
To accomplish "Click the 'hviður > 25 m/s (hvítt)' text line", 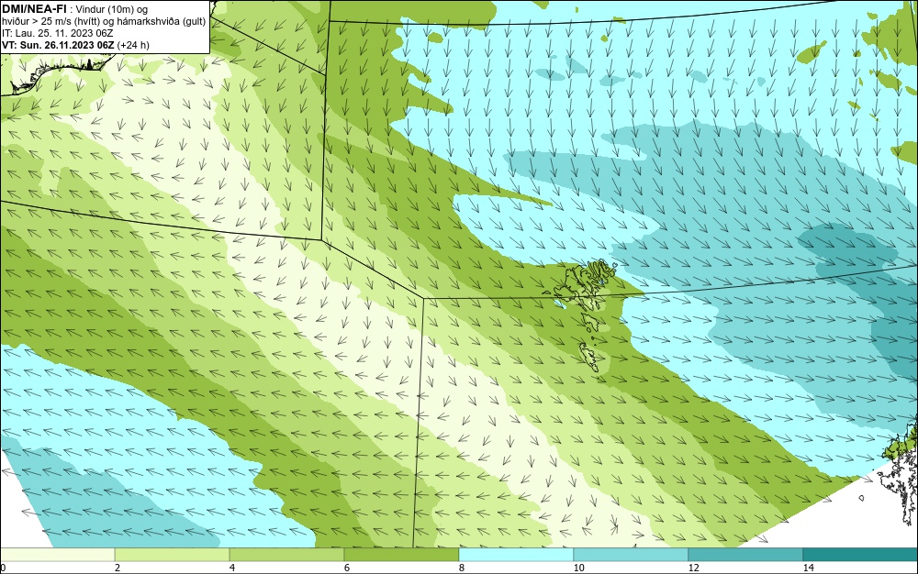I will pyautogui.click(x=105, y=22).
